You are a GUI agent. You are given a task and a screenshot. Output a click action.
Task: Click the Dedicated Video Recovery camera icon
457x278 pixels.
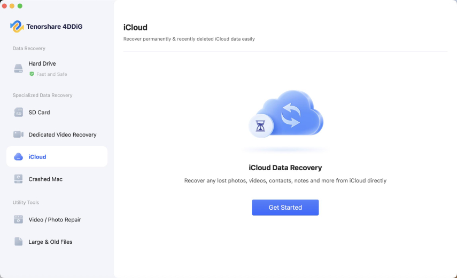[19, 135]
